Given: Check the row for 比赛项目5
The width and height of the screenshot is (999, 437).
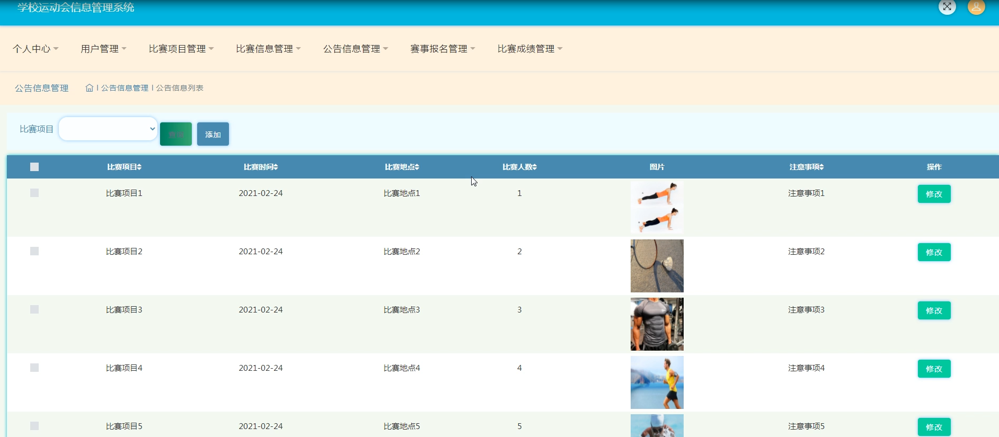Looking at the screenshot, I should coord(34,426).
